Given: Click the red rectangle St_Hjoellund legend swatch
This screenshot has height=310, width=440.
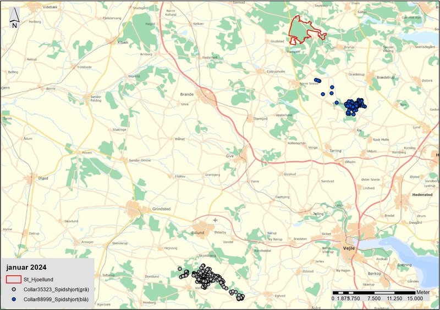Looking at the screenshot, I should (12, 280).
